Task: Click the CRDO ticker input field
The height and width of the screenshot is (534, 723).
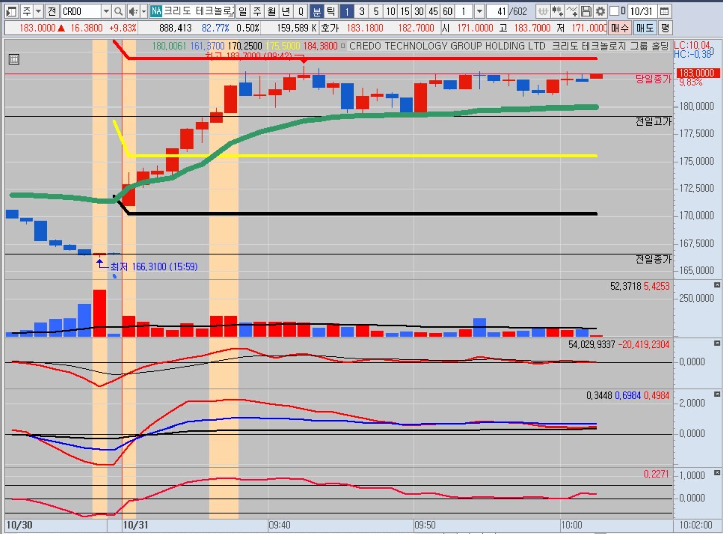Action: coord(80,11)
